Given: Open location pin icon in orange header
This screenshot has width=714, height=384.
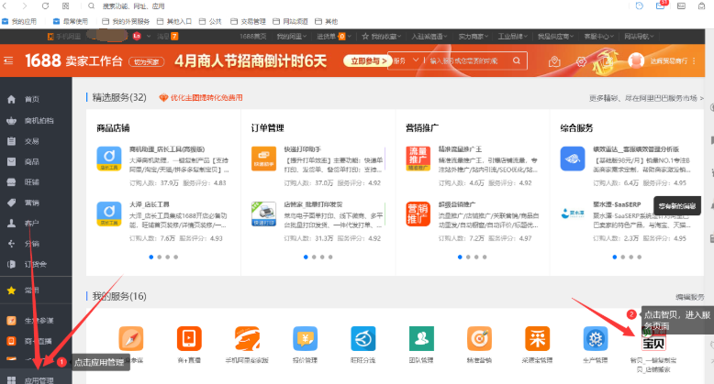Looking at the screenshot, I should point(554,61).
